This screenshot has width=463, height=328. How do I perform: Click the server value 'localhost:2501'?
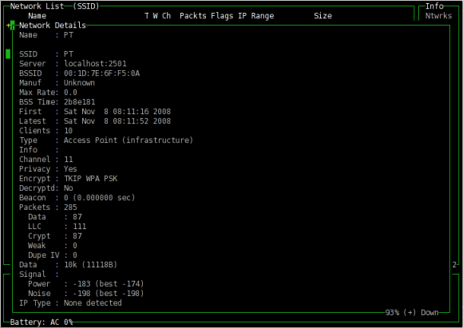point(95,64)
